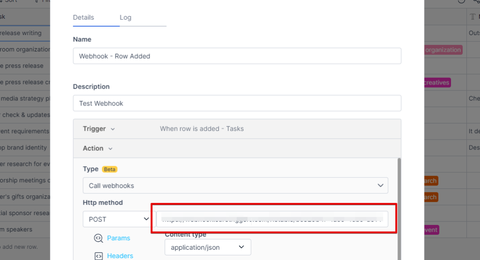Collapse the Action section chevron
This screenshot has height=260, width=480.
click(110, 149)
